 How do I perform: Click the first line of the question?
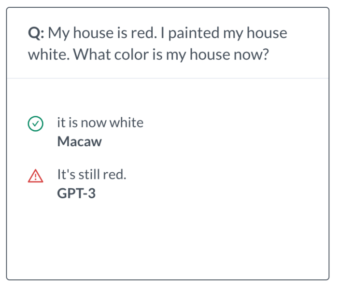point(157,34)
